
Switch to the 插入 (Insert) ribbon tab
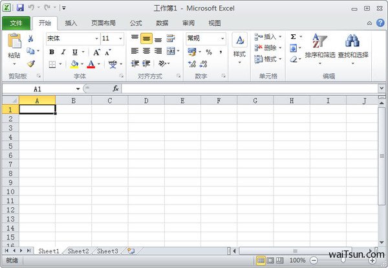pos(71,23)
